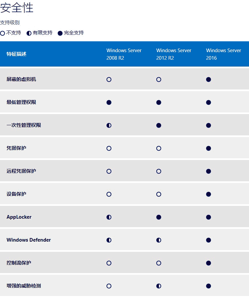Image resolution: width=249 pixels, height=298 pixels.
Task: Click 凭据保护 empty circle under 2008 R2
Action: [x=109, y=148]
